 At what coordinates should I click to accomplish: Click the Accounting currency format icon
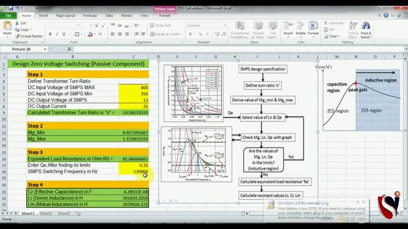tap(191, 34)
